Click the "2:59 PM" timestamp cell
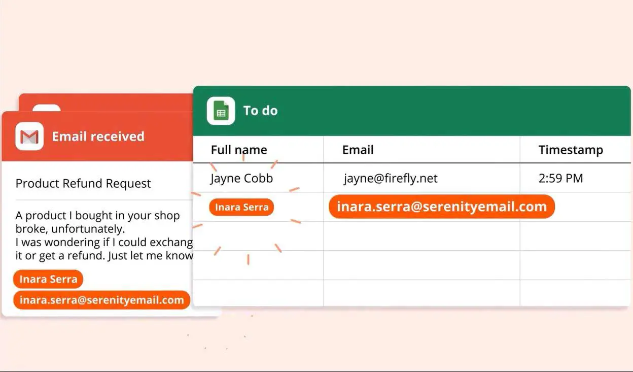Image resolution: width=633 pixels, height=372 pixels. [560, 179]
